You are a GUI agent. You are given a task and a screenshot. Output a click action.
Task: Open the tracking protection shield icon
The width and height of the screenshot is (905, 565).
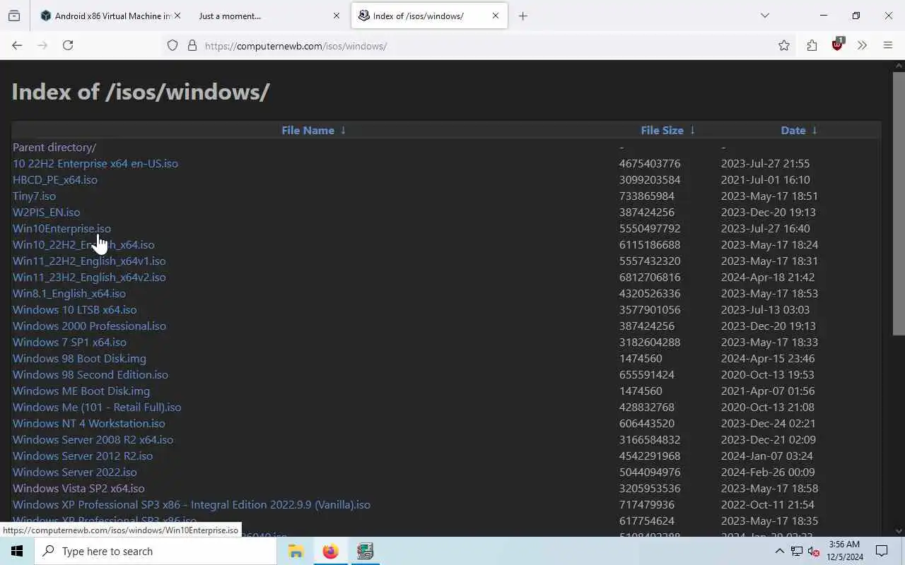point(173,46)
